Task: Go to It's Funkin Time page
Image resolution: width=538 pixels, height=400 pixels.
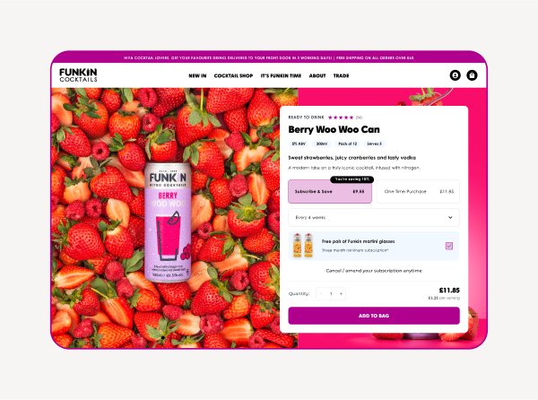Action: tap(281, 76)
